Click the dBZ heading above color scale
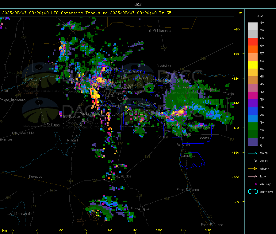This screenshot has height=234, width=276. coord(260,16)
